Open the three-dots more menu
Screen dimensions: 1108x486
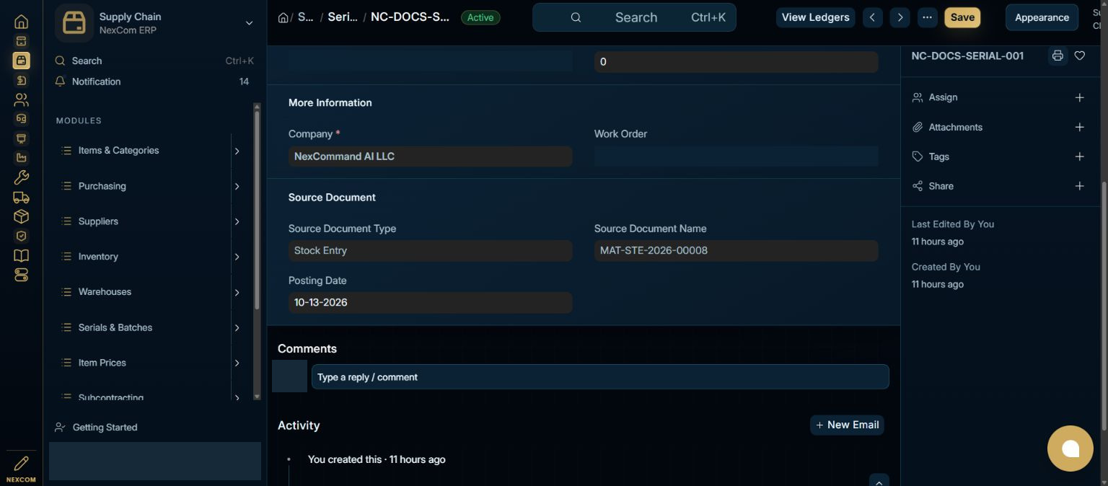[x=927, y=17]
